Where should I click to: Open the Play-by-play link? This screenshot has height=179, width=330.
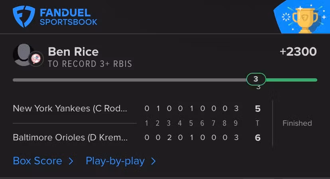coord(115,161)
